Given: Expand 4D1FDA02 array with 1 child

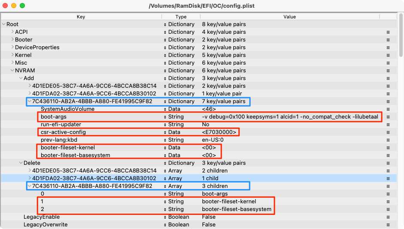Looking at the screenshot, I should click(30, 178).
